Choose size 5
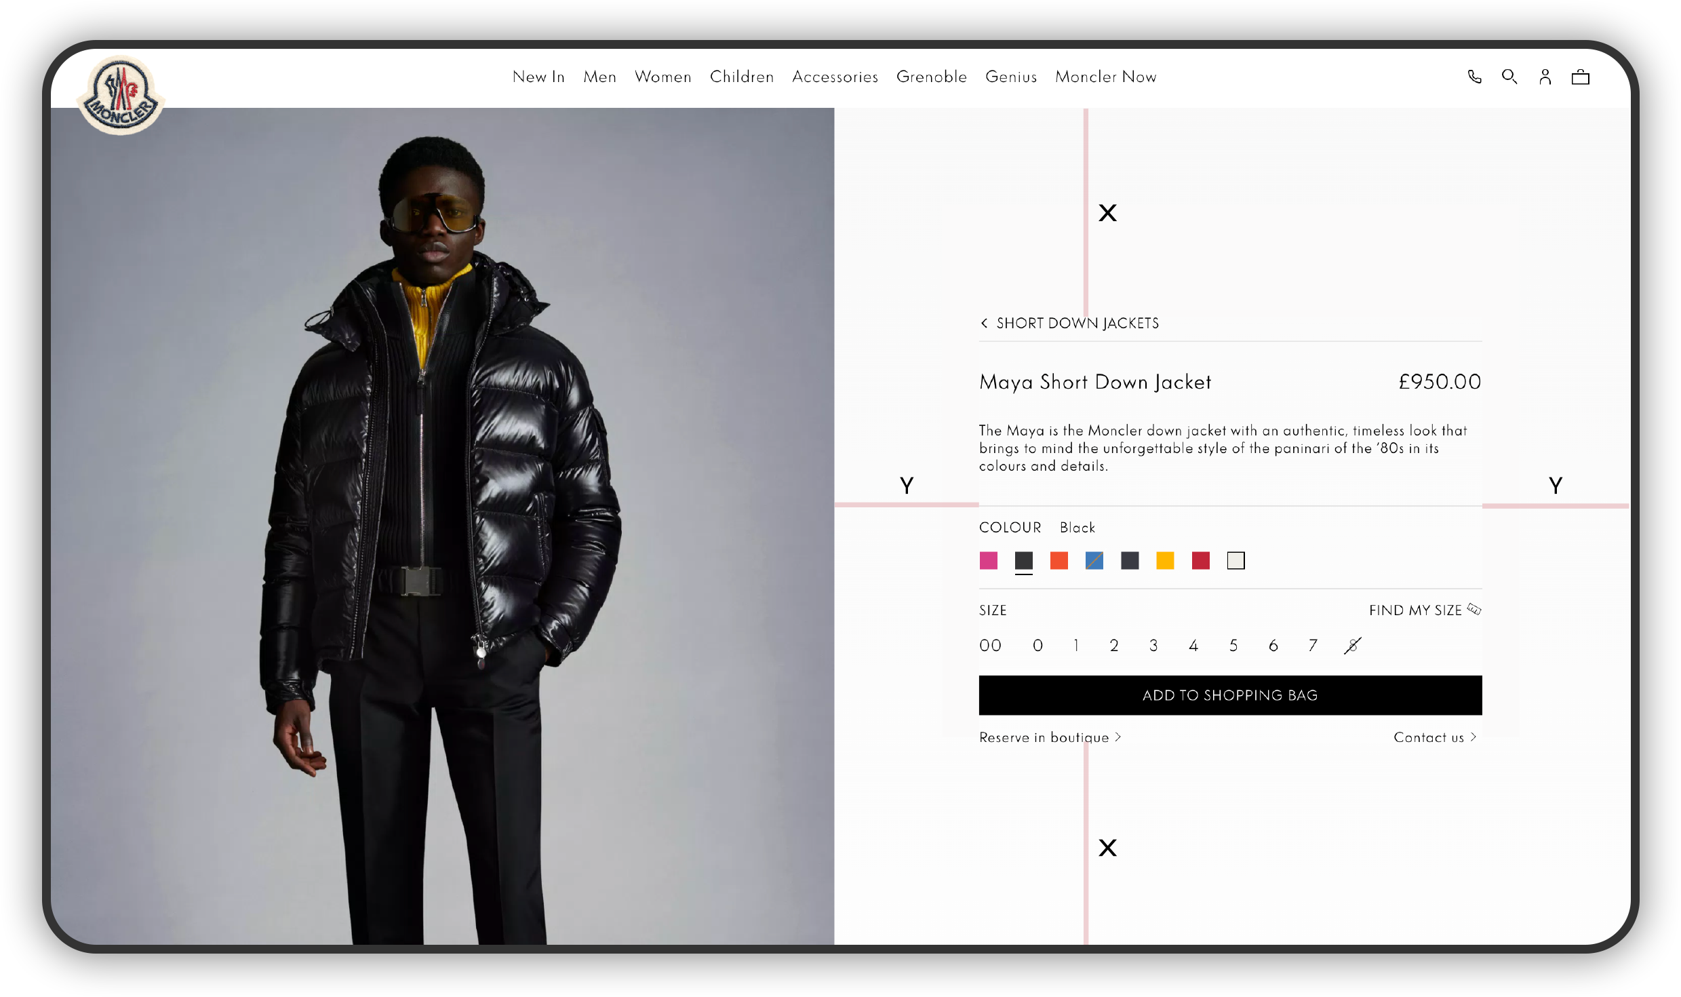Image resolution: width=1681 pixels, height=997 pixels. [1233, 645]
